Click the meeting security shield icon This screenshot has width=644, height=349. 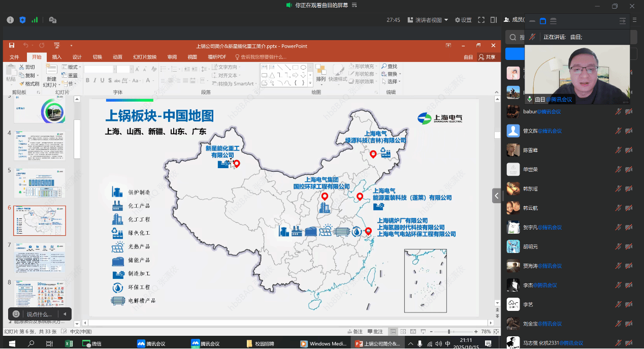[22, 20]
